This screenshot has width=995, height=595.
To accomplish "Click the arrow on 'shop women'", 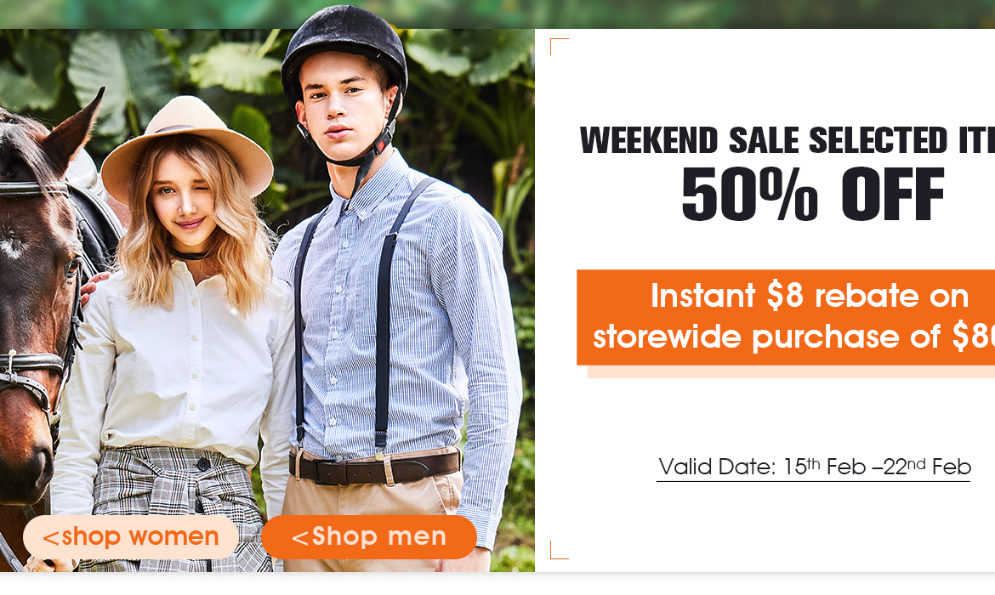I will 51,539.
